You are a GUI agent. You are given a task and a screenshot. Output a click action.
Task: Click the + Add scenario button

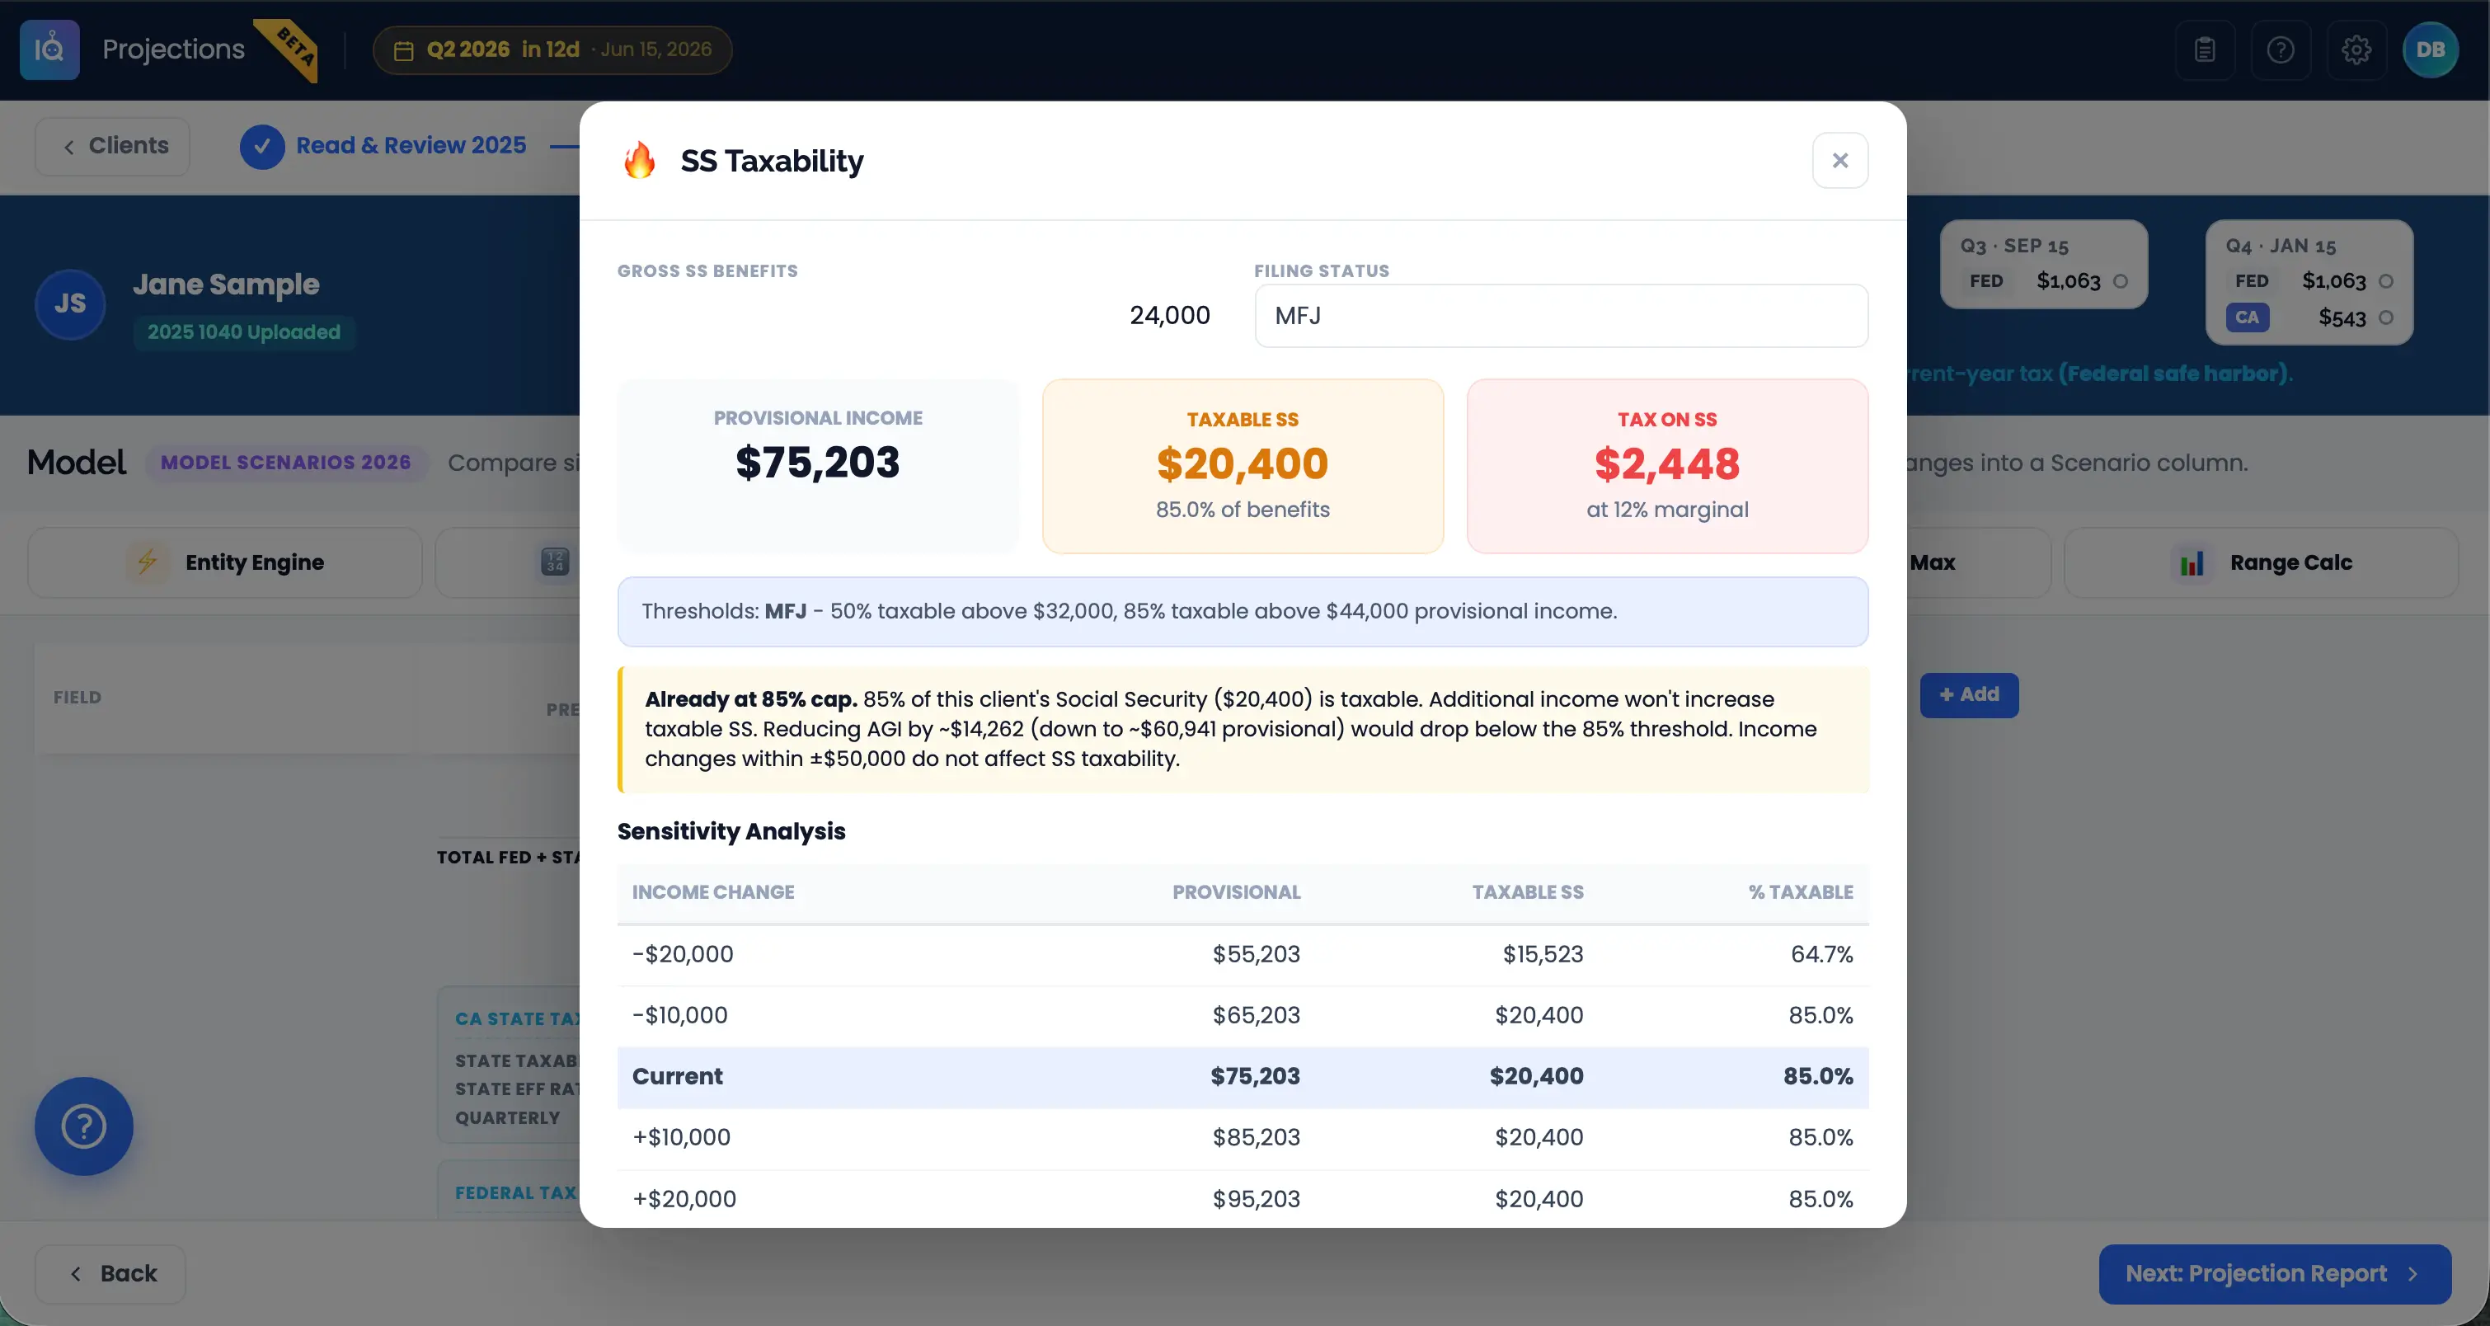pos(1969,695)
